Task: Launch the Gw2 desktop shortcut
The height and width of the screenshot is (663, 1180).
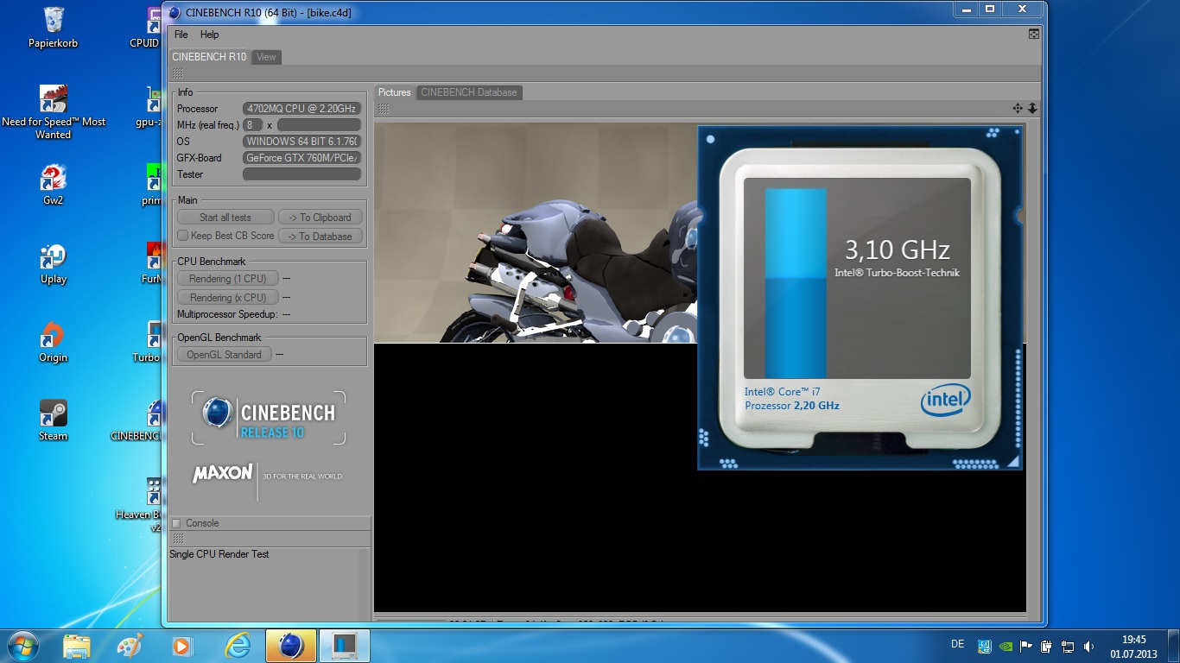Action: click(53, 184)
